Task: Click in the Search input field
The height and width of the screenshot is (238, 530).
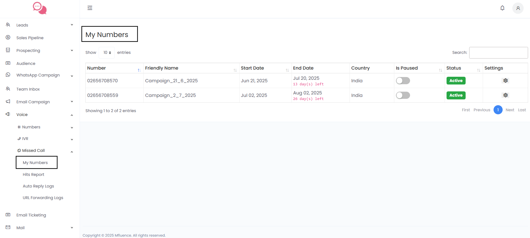Action: tap(498, 53)
